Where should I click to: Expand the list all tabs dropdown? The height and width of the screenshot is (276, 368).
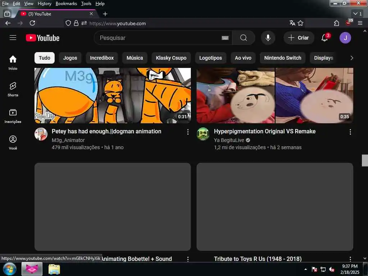point(358,14)
